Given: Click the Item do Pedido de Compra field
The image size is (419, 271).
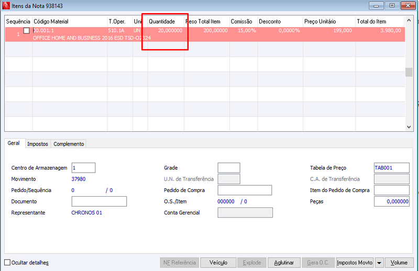Looking at the screenshot, I should (x=392, y=190).
